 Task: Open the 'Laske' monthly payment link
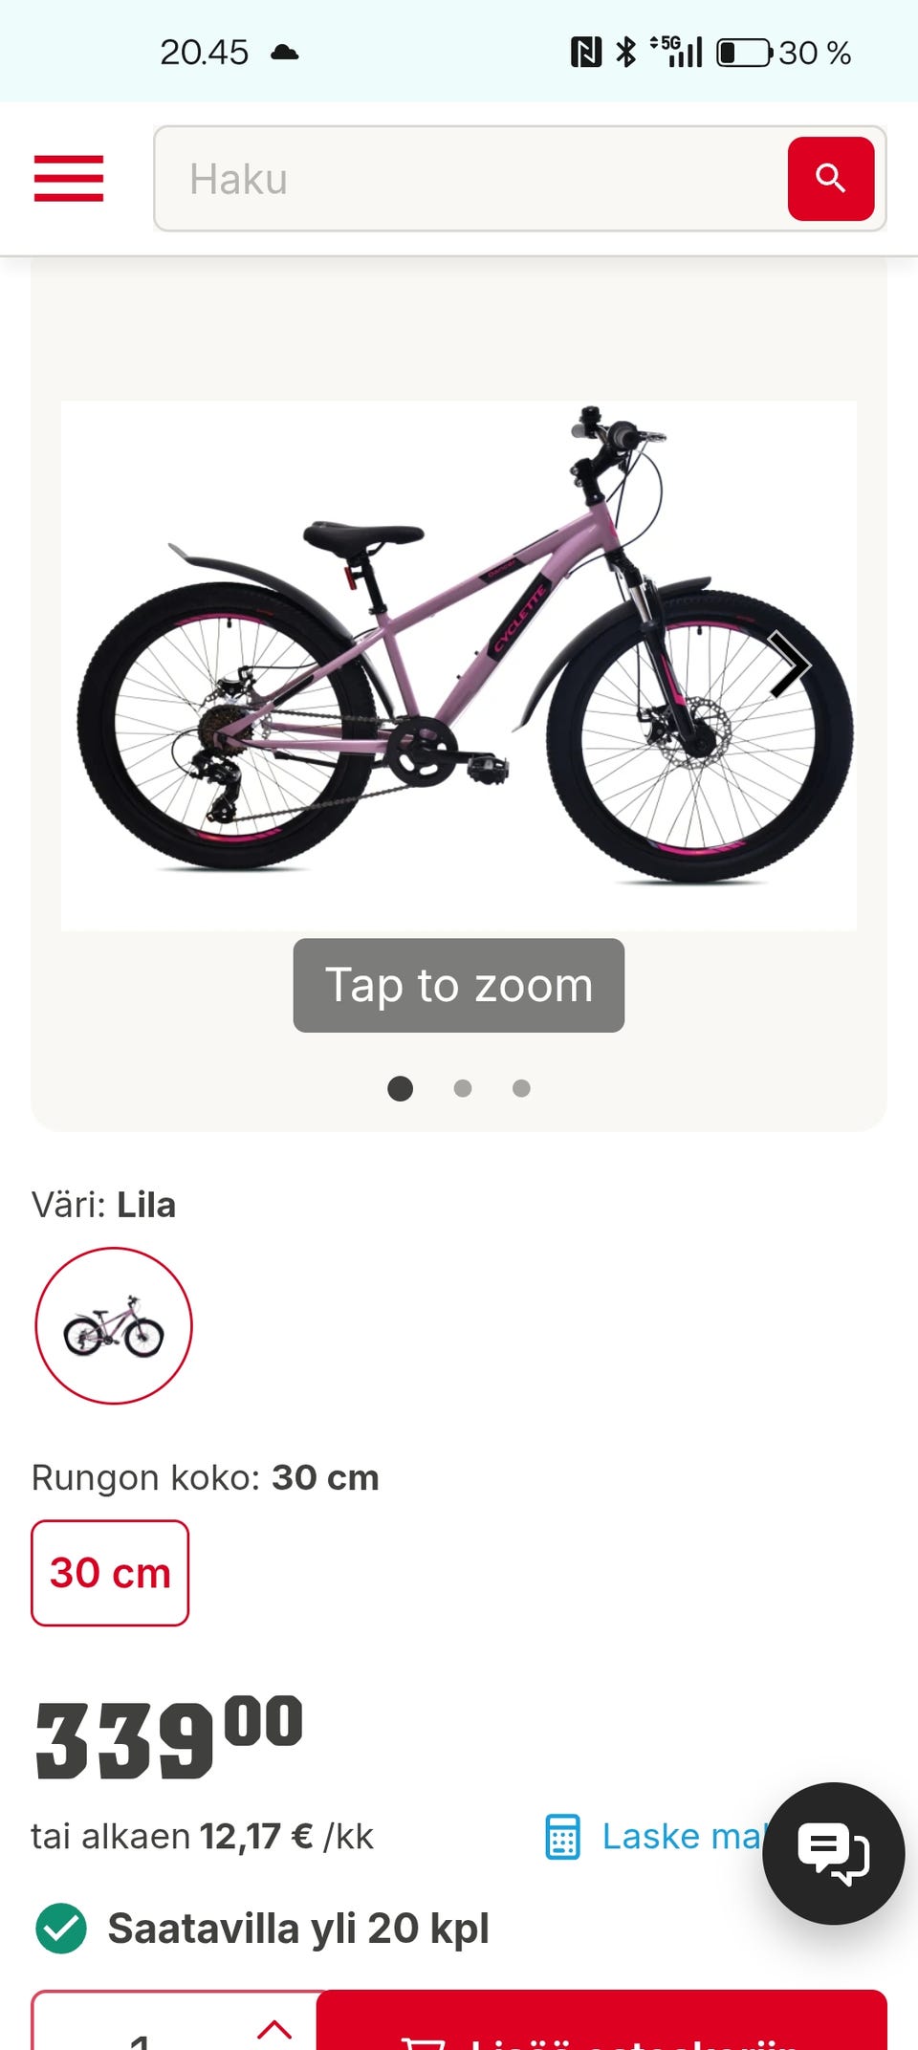(681, 1836)
